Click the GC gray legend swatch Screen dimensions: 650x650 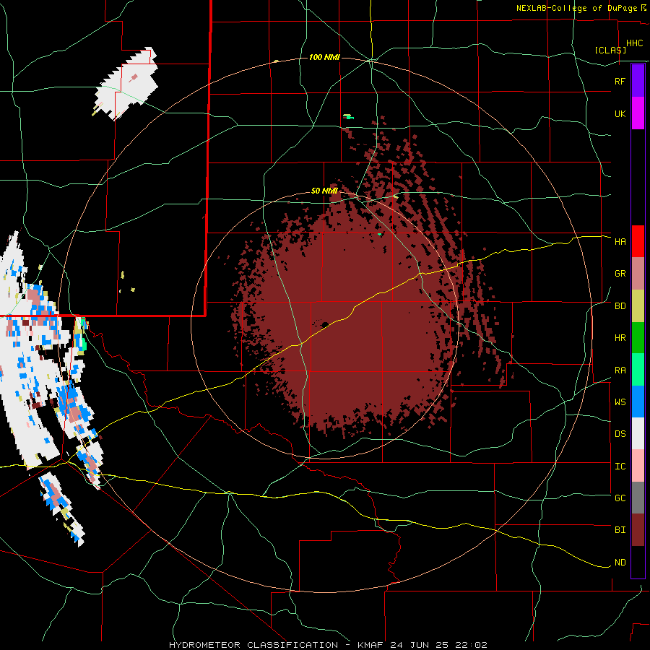click(638, 498)
